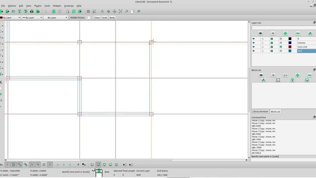316x178 pixels.
Task: Click the Zoom Panning icon
Action: point(139,11)
